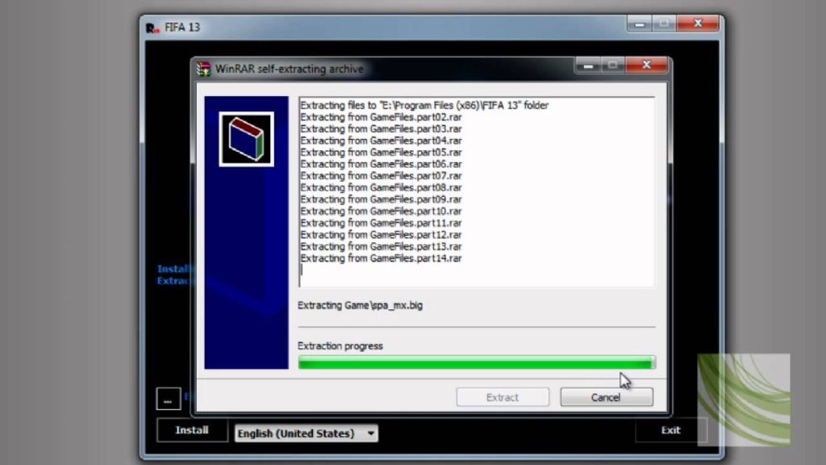Select the GameFiles.part14.rar log line
The height and width of the screenshot is (465, 826).
(381, 258)
